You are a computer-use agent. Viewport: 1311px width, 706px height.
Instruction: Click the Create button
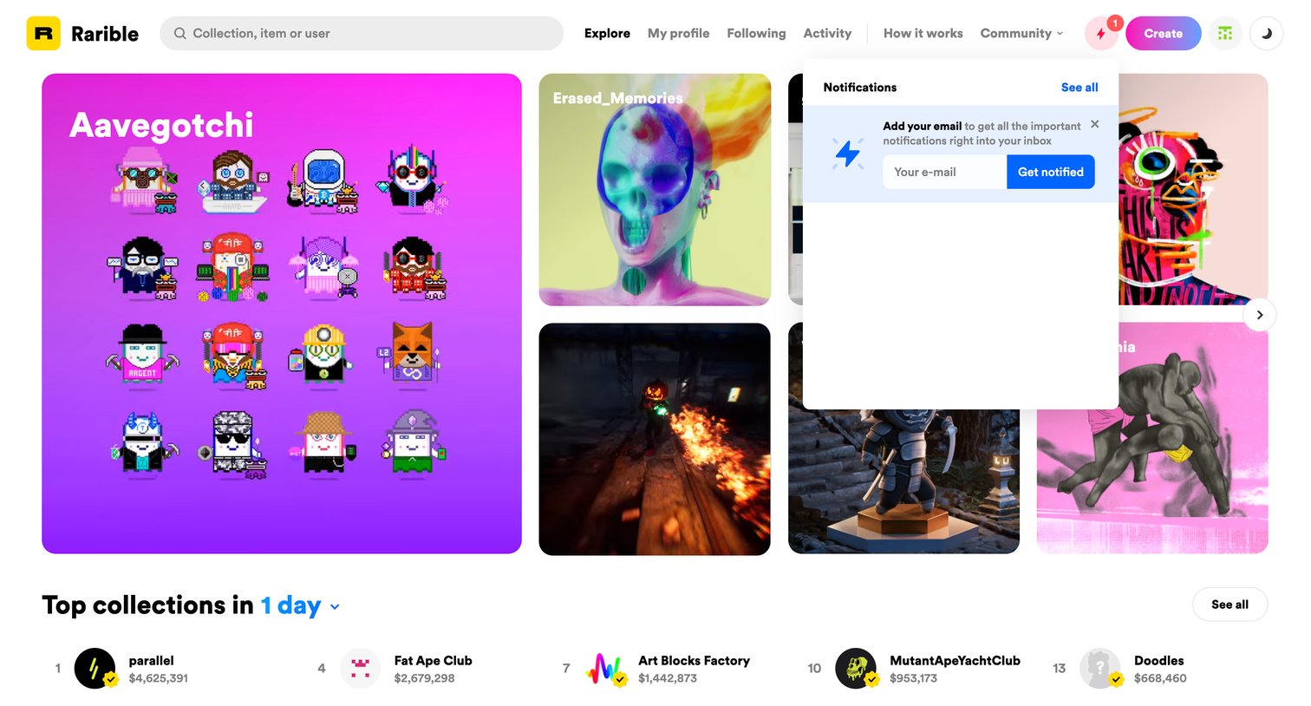coord(1163,34)
